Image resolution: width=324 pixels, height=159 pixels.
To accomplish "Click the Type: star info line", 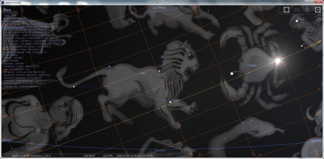I will click(x=9, y=16).
